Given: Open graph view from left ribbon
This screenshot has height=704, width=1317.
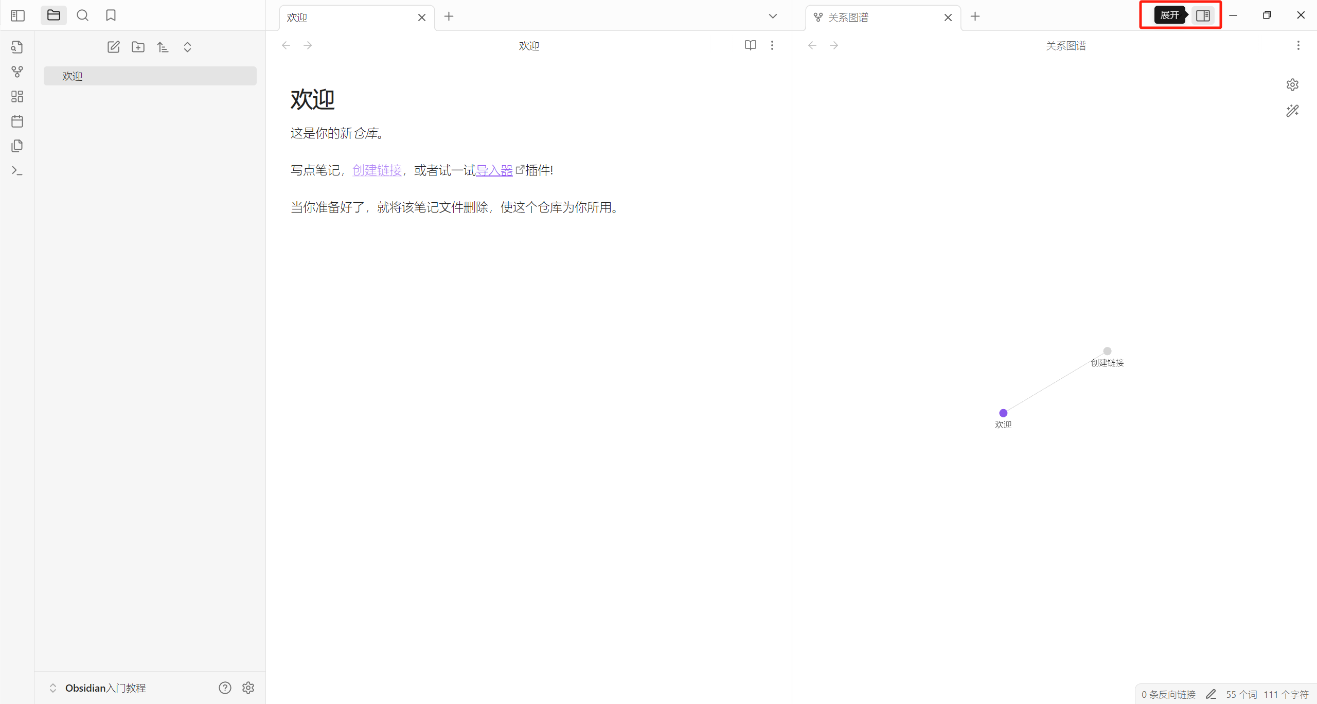Looking at the screenshot, I should 17,72.
